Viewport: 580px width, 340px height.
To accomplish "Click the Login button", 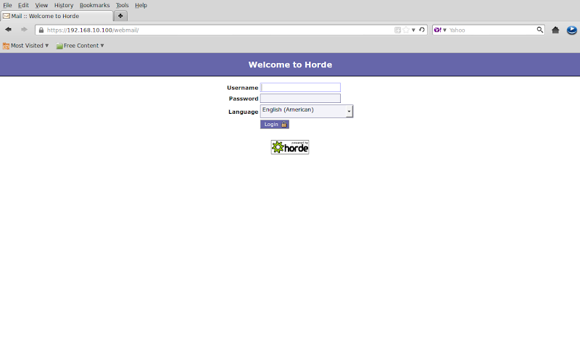I will pos(275,124).
